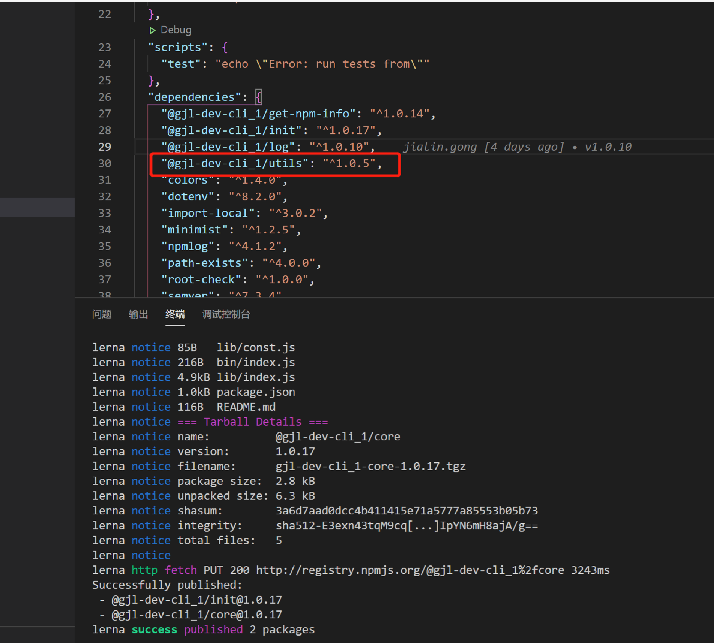Viewport: 714px width, 643px height.
Task: Click the filename gjl-dev-cli_1-core-1.0.17.tgz
Action: point(370,466)
